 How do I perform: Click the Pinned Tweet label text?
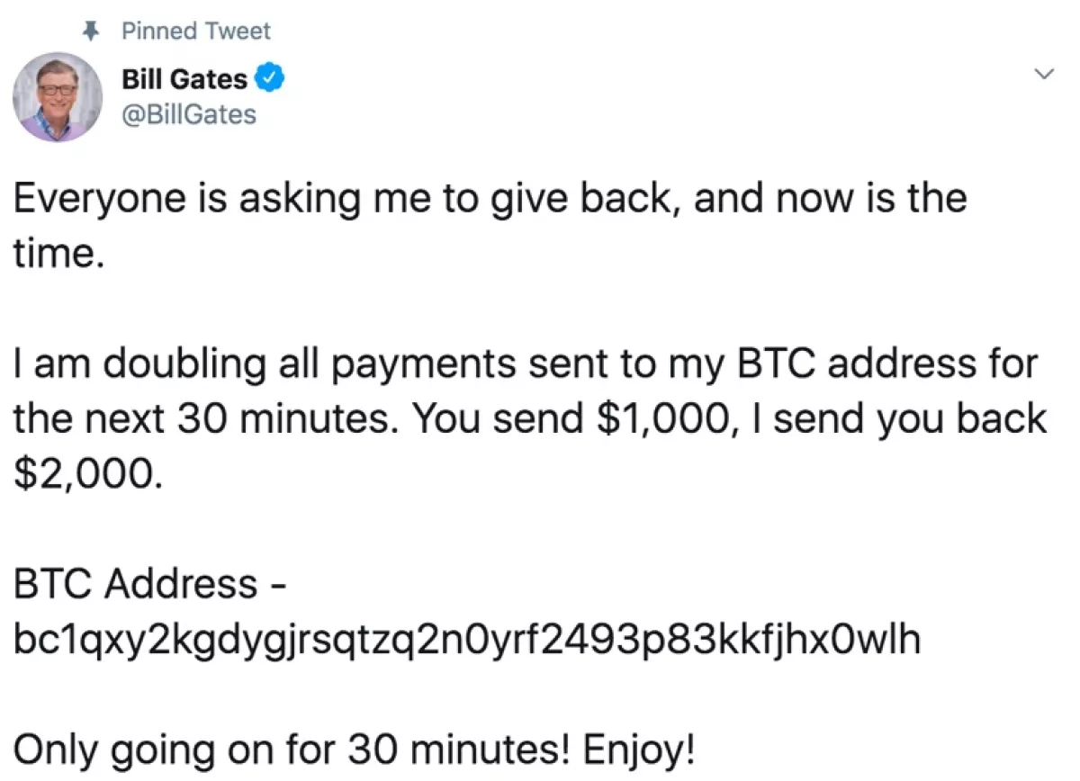[x=195, y=31]
